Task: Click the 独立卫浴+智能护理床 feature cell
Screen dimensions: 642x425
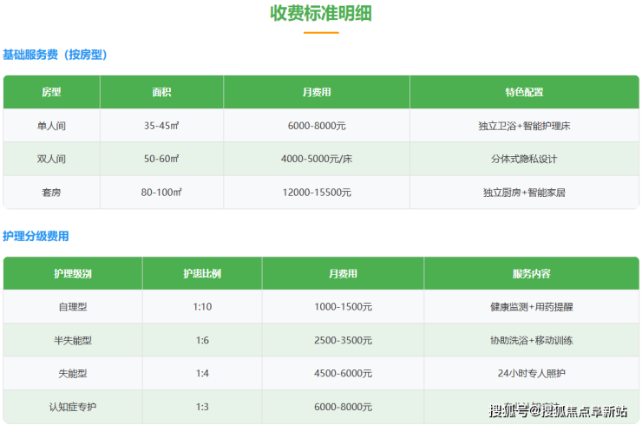Action: pos(524,126)
